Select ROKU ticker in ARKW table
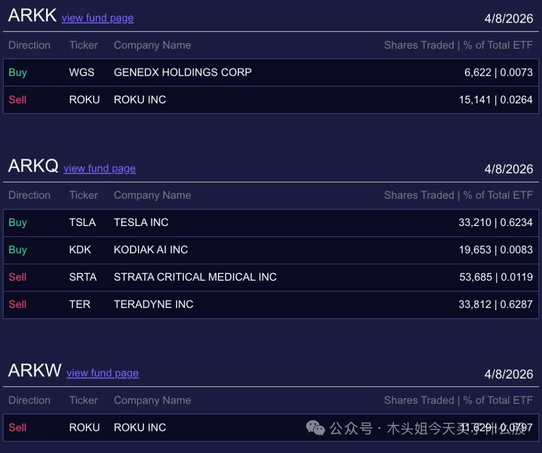This screenshot has width=542, height=453. (84, 427)
